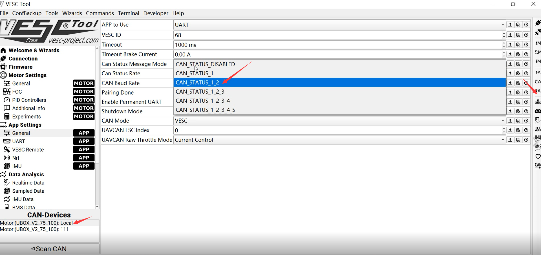The width and height of the screenshot is (541, 255).
Task: Select the RT realtime data stream icon
Action: pyautogui.click(x=538, y=119)
